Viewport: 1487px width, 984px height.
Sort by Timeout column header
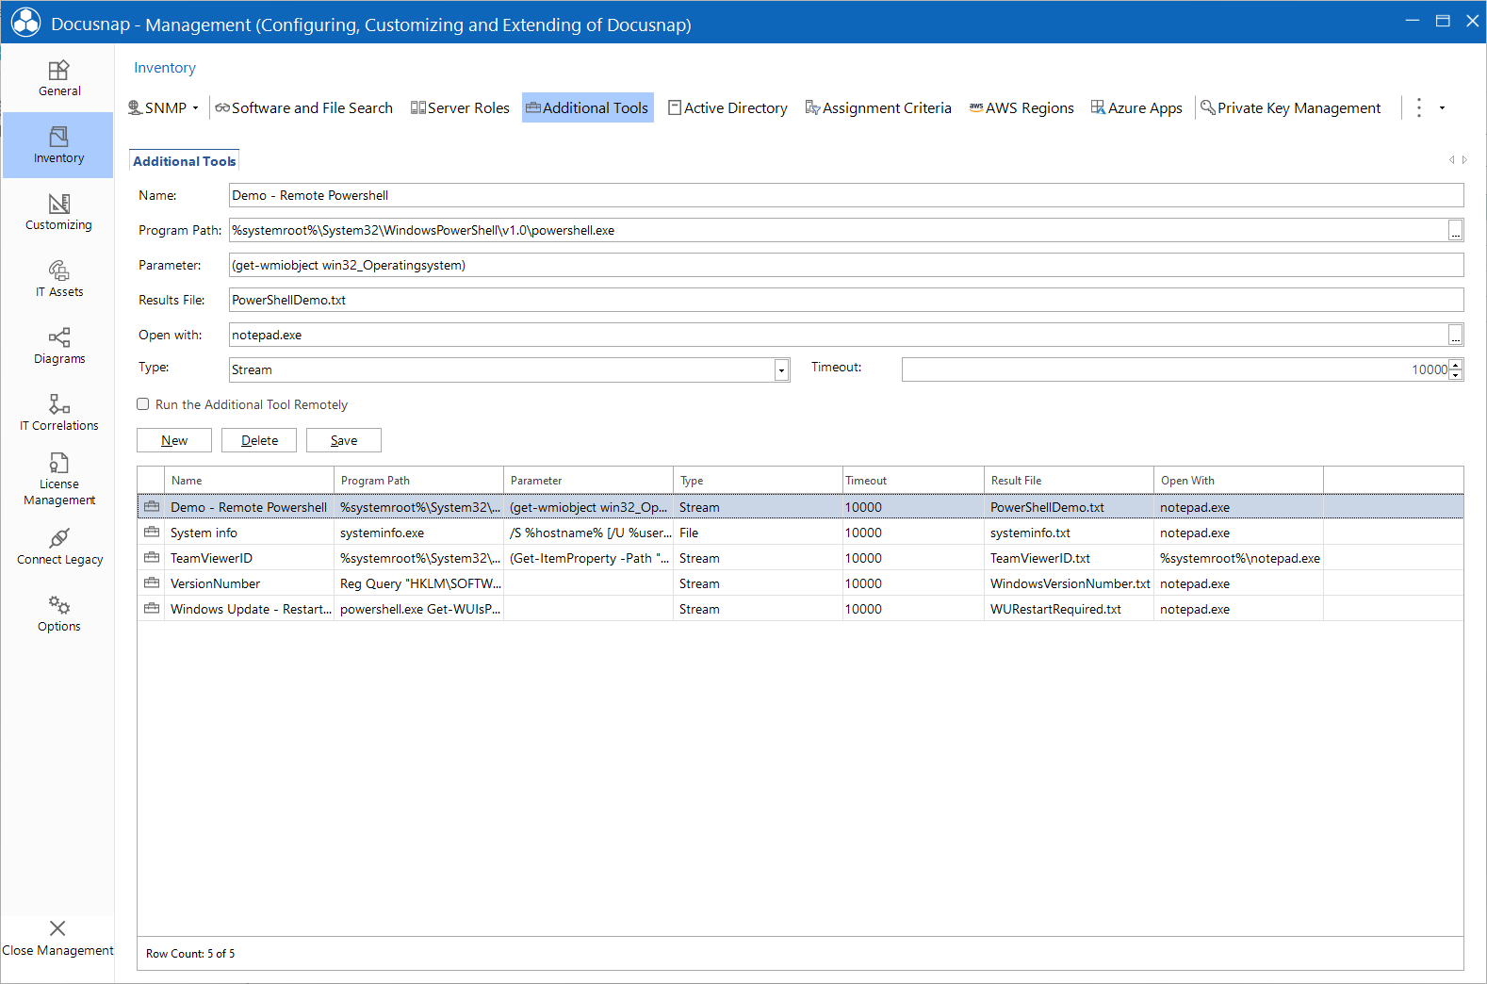914,480
